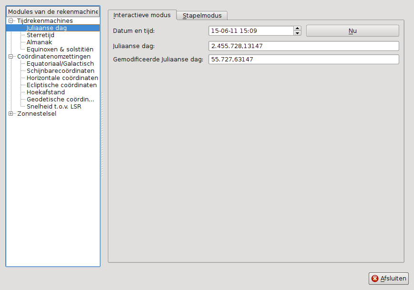The width and height of the screenshot is (414, 290).
Task: Collapse the Tijdrekenmachines tree group
Action: pos(10,21)
